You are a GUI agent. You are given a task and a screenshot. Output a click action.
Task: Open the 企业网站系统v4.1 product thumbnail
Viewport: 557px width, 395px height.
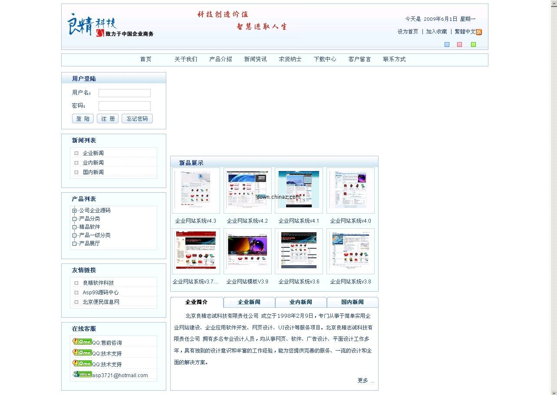tap(299, 191)
